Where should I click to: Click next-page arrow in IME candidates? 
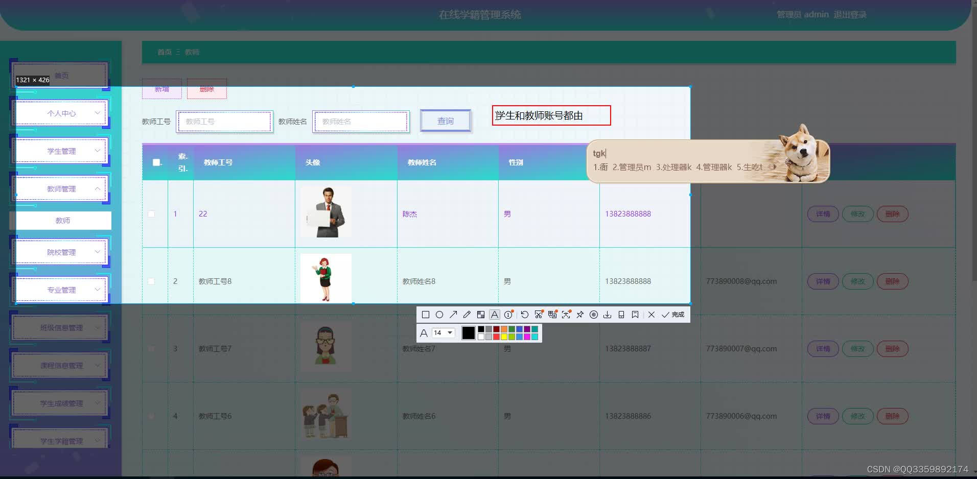point(774,167)
